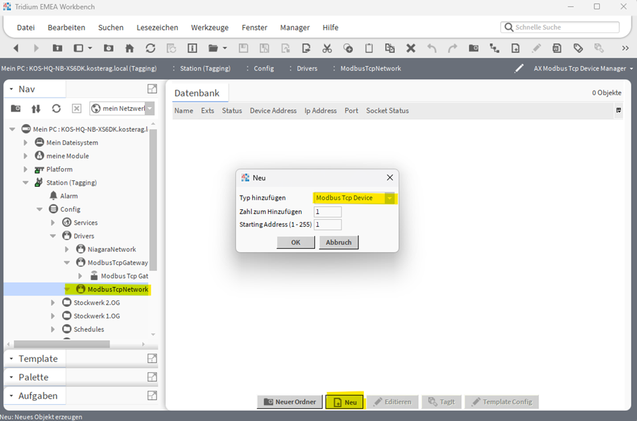Viewport: 637px width, 421px height.
Task: Open the Werkzeuge menu
Action: [x=210, y=28]
